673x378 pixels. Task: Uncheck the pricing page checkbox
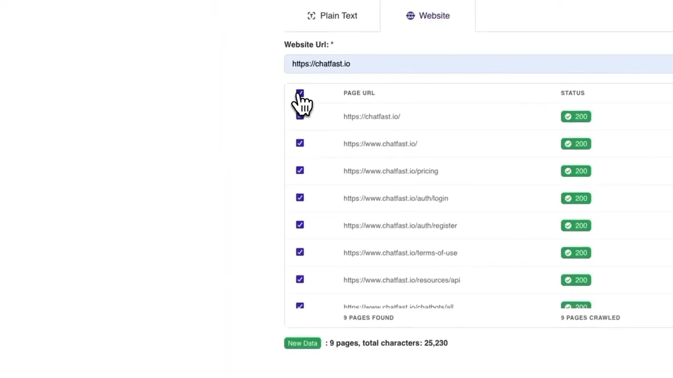[x=300, y=171]
